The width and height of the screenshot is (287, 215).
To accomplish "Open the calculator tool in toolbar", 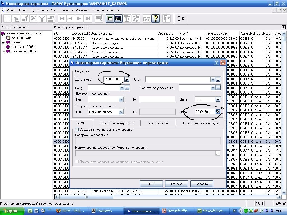I will click(x=110, y=19).
